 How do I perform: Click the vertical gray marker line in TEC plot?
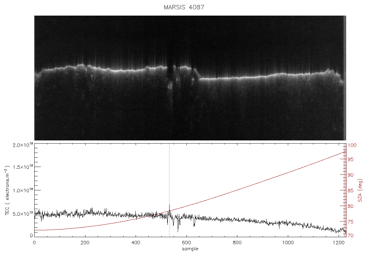click(169, 190)
